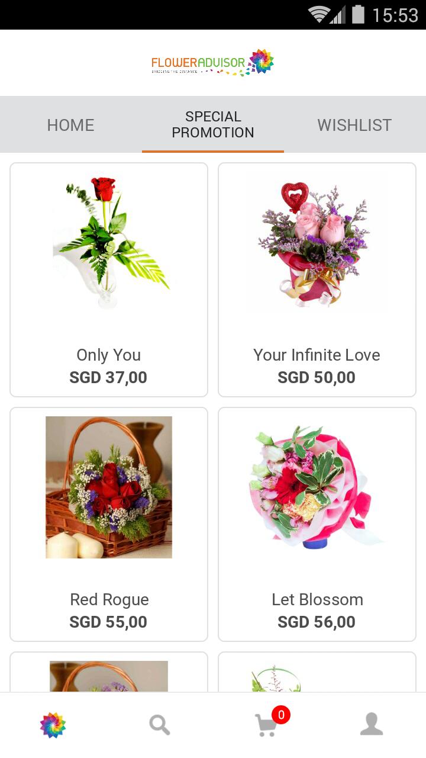View the Let Blossom bouquet image

(317, 487)
